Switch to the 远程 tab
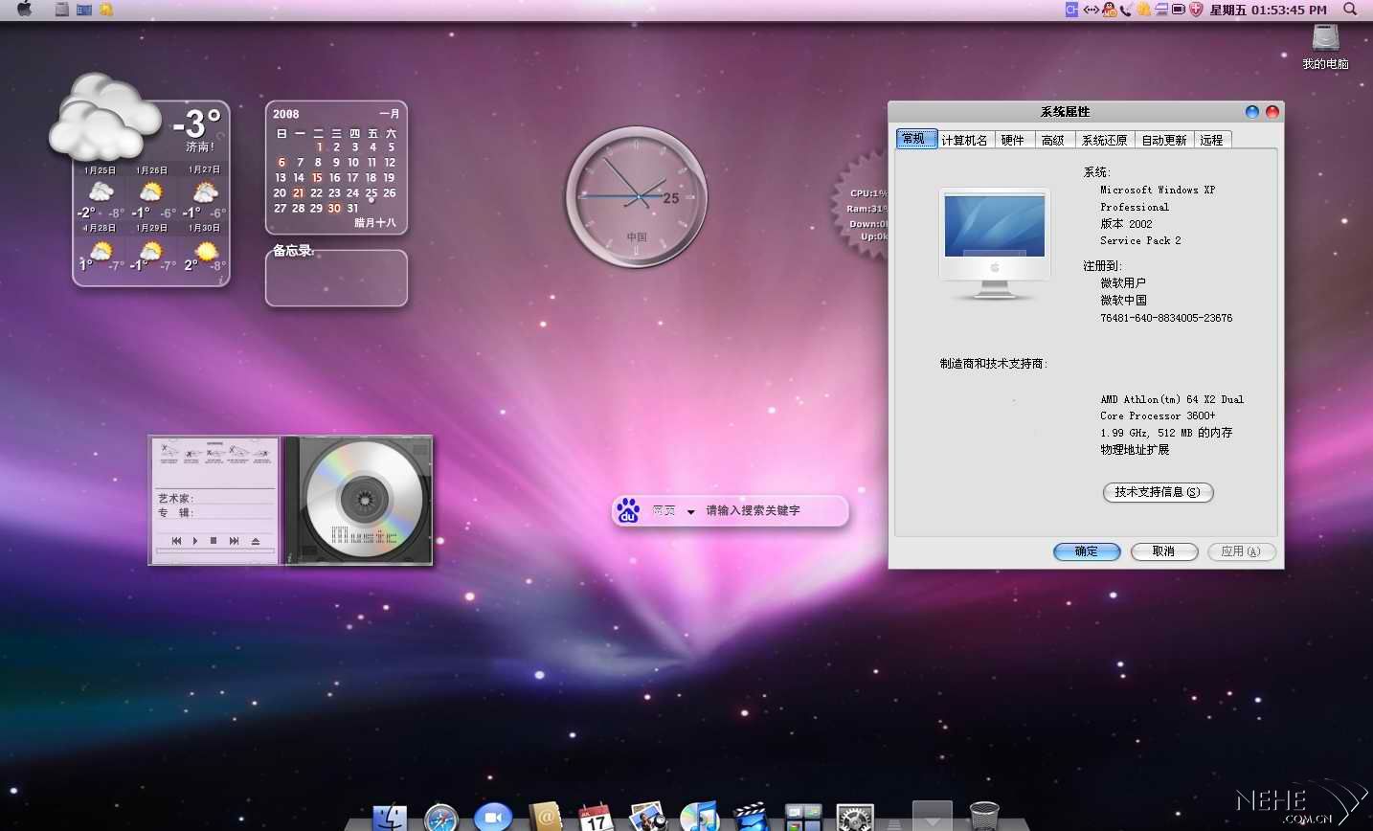1373x831 pixels. 1212,140
